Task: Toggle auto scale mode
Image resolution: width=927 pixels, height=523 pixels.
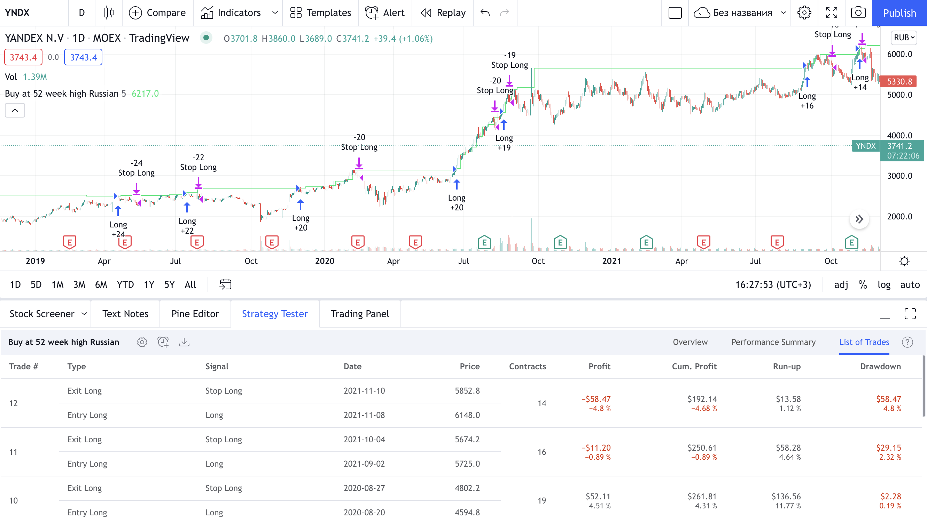Action: 910,284
